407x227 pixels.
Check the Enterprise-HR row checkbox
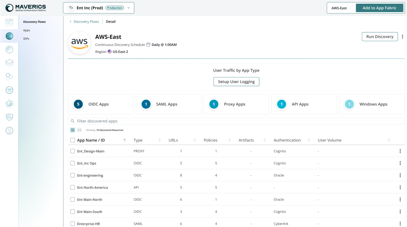[73, 224]
